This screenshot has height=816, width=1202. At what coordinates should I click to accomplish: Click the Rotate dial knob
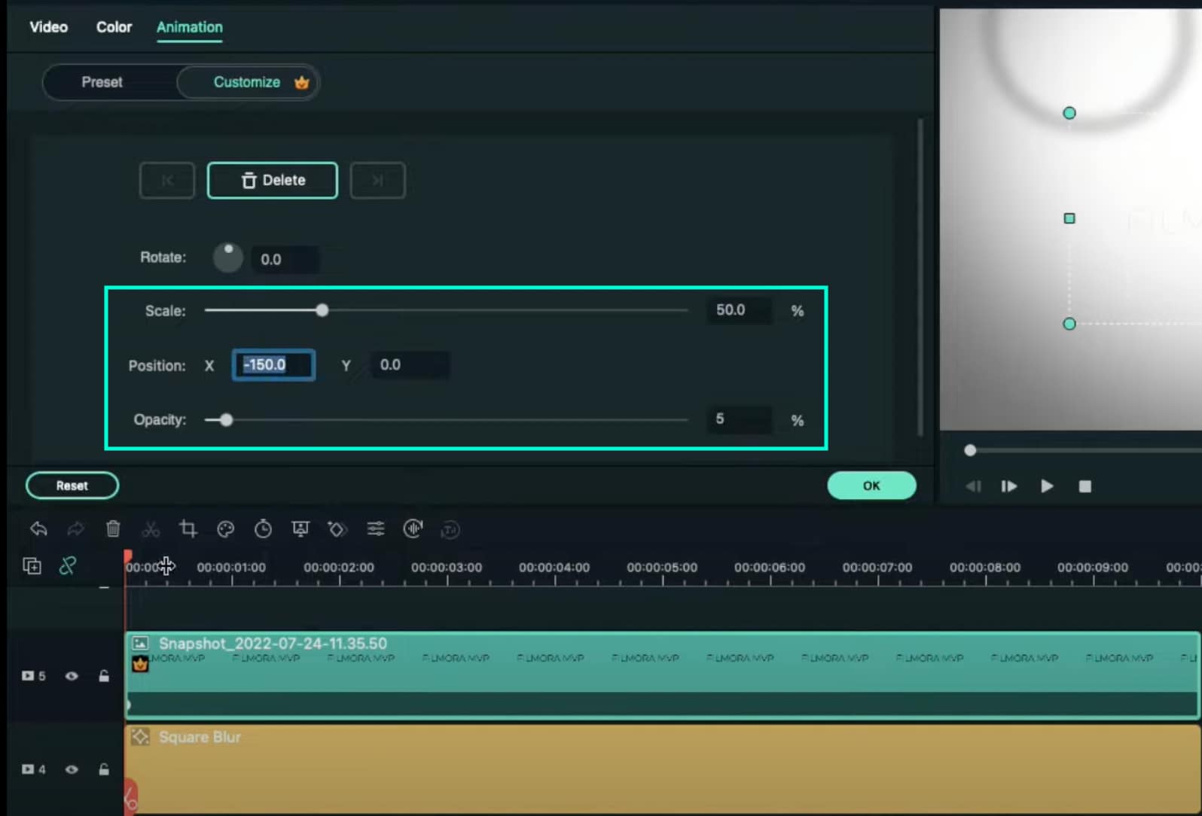click(228, 258)
